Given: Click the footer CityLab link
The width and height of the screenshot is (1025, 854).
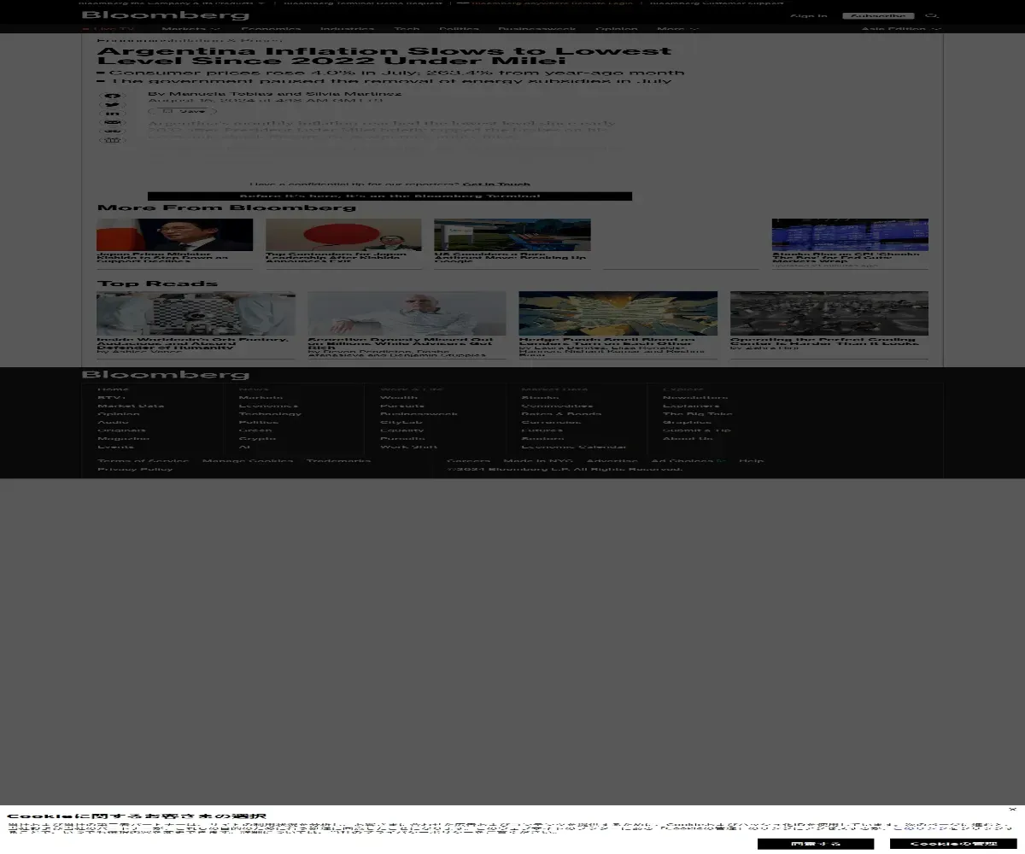Looking at the screenshot, I should pyautogui.click(x=401, y=423).
